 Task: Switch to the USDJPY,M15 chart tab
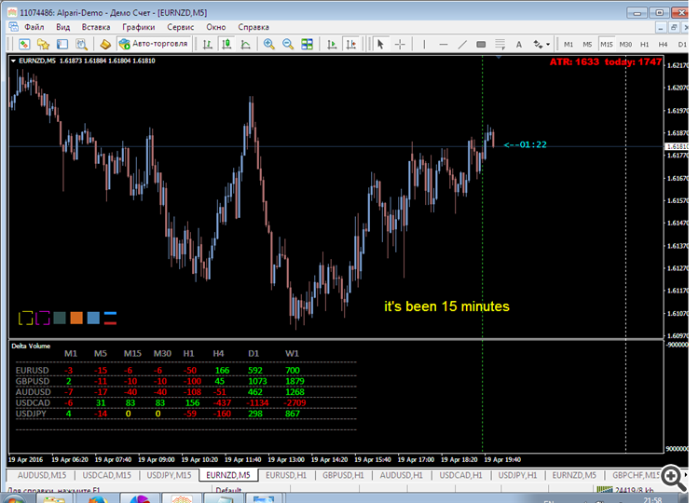(x=169, y=475)
